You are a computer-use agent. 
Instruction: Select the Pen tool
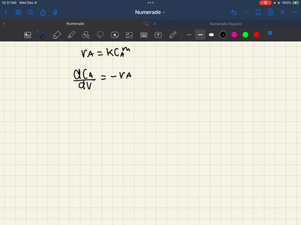point(42,35)
